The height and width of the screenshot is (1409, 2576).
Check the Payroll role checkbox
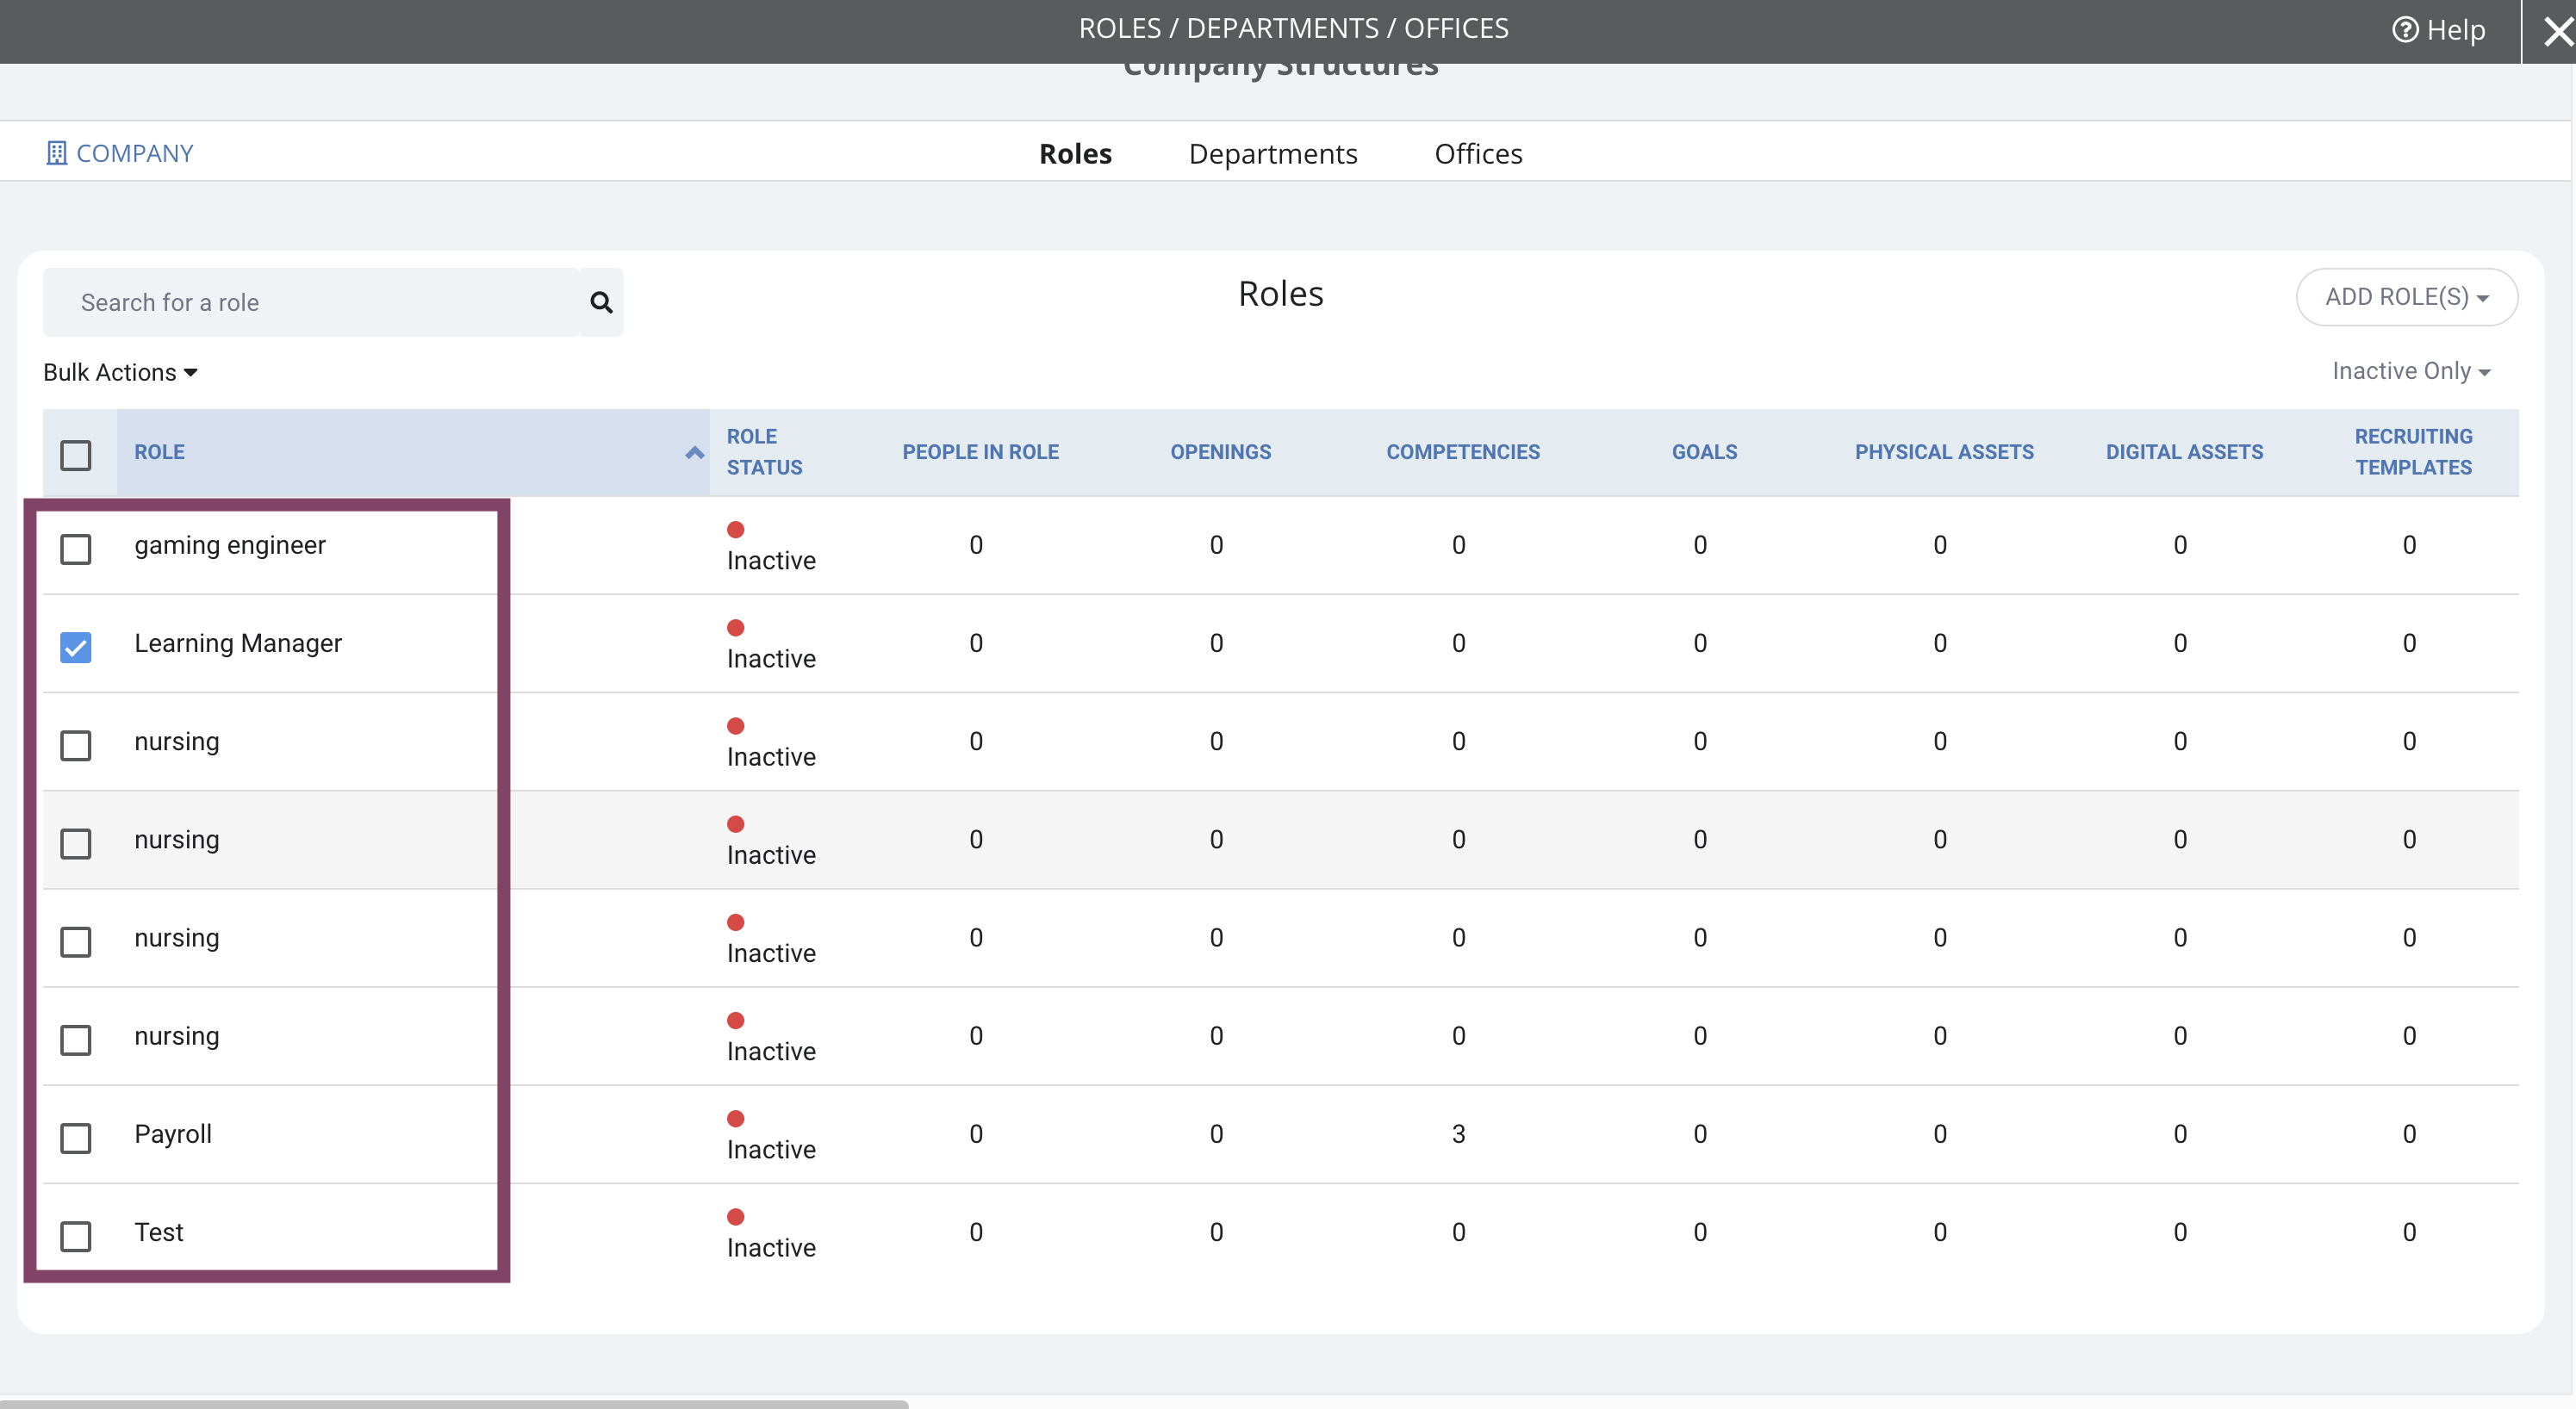point(76,1138)
